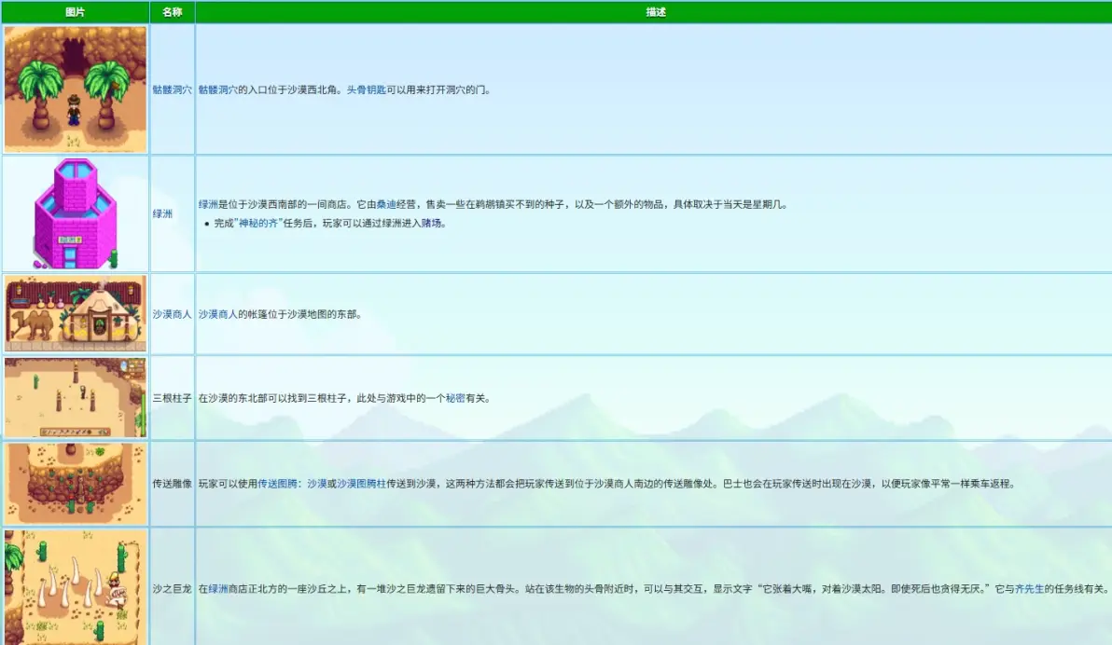Open the pink Oasis shop building image
The image size is (1112, 645).
pos(76,213)
